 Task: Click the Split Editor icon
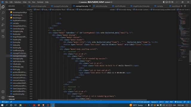[x=185, y=6]
